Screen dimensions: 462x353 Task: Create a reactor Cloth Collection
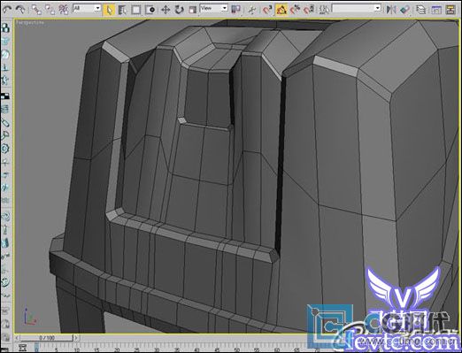(x=5, y=42)
